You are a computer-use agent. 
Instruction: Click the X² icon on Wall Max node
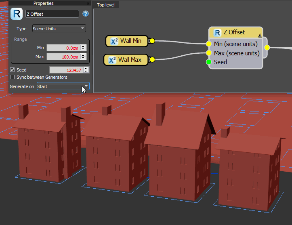112,60
